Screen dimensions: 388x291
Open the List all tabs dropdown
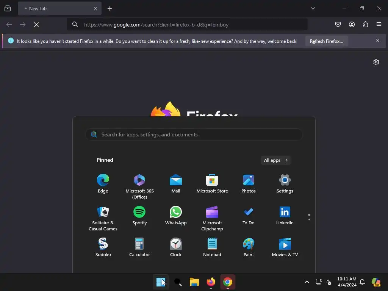click(x=313, y=8)
